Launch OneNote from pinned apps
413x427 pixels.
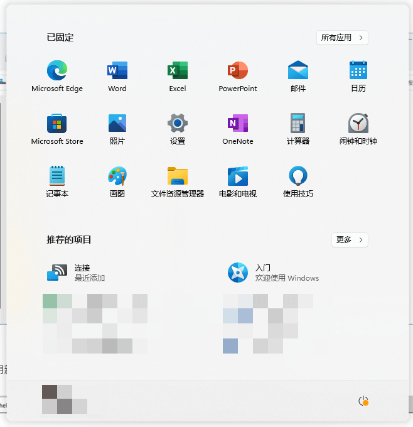point(238,123)
